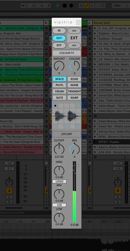This screenshot has height=251, width=130.
Task: Start playback with the green Play button
Action: click(58, 6)
